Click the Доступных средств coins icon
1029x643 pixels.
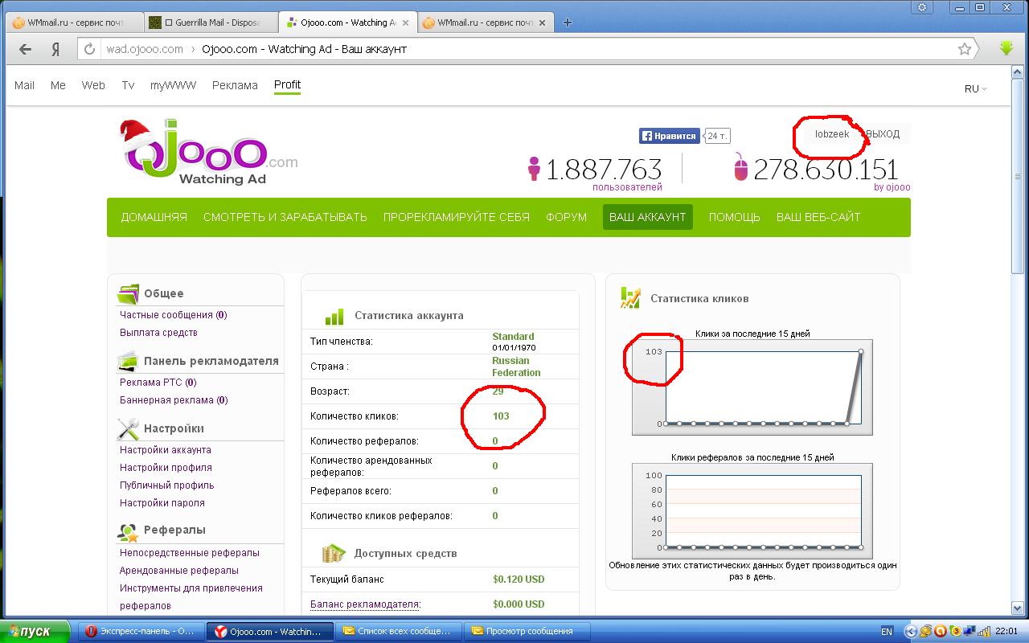pos(334,553)
